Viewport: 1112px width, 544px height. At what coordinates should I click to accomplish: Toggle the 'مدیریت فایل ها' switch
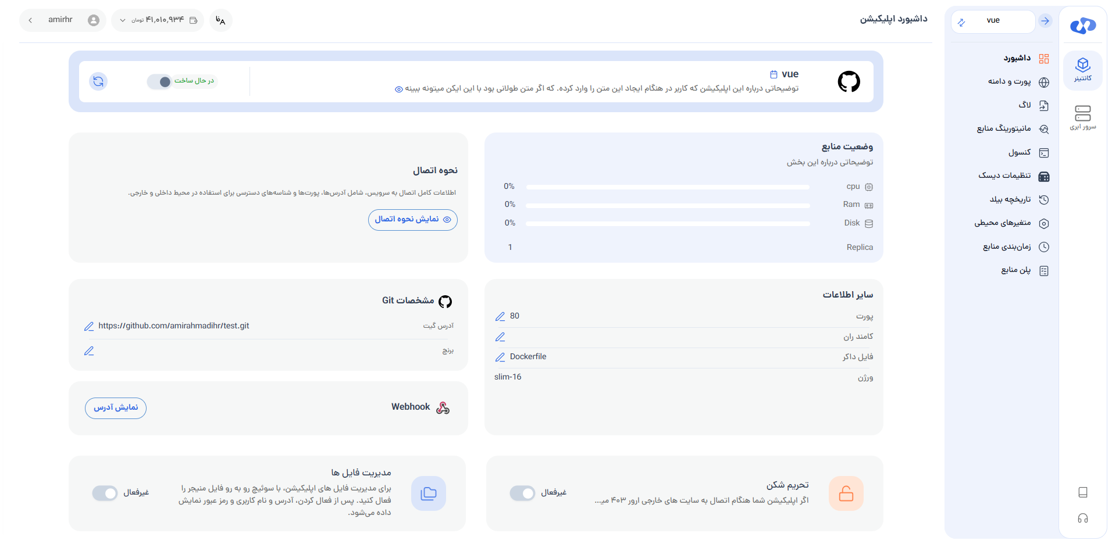pos(105,493)
